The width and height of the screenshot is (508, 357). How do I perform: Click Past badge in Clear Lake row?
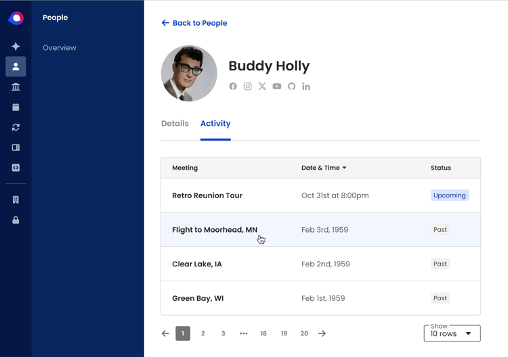click(x=440, y=264)
